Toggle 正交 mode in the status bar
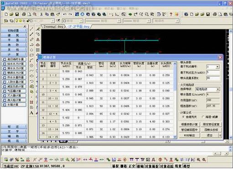This screenshot has height=169, width=233. 132,166
